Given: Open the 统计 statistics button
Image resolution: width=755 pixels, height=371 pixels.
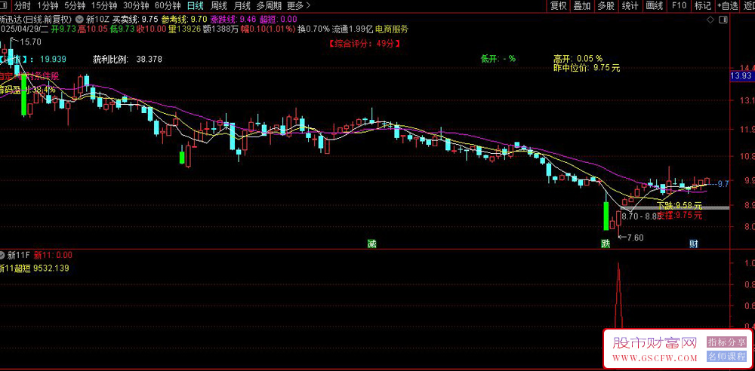Looking at the screenshot, I should click(x=630, y=6).
